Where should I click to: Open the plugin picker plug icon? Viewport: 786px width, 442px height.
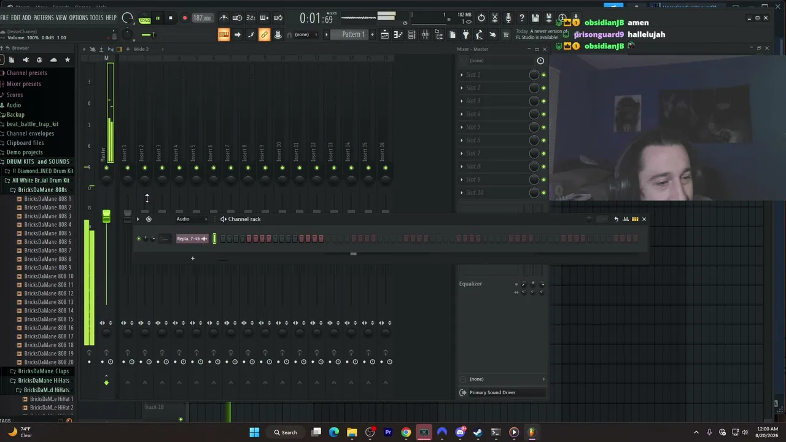click(465, 34)
